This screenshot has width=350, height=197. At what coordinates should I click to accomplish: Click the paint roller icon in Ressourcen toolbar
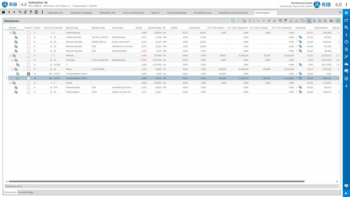point(286,21)
